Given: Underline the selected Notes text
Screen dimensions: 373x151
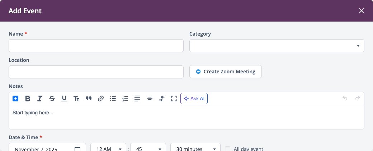Looking at the screenshot, I should (64, 99).
